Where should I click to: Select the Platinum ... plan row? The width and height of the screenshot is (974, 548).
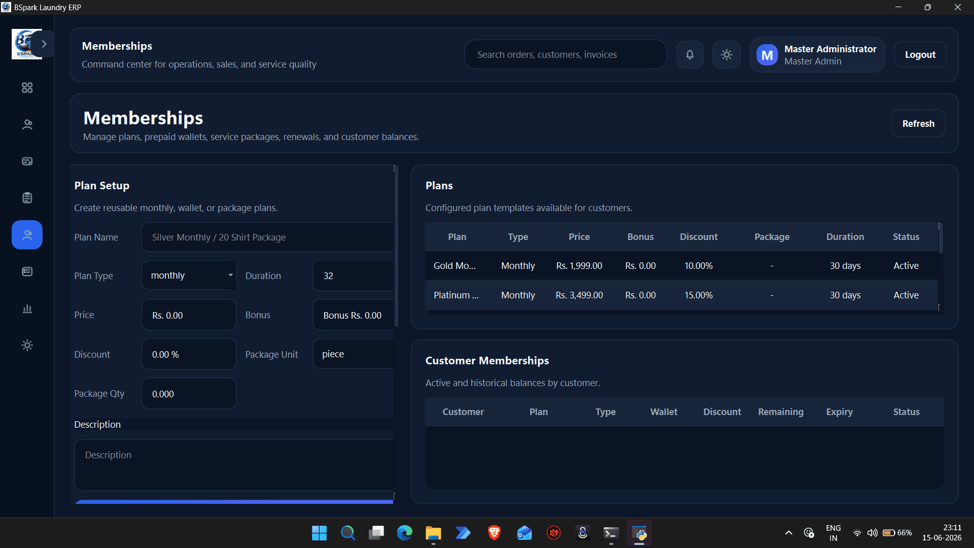point(682,295)
